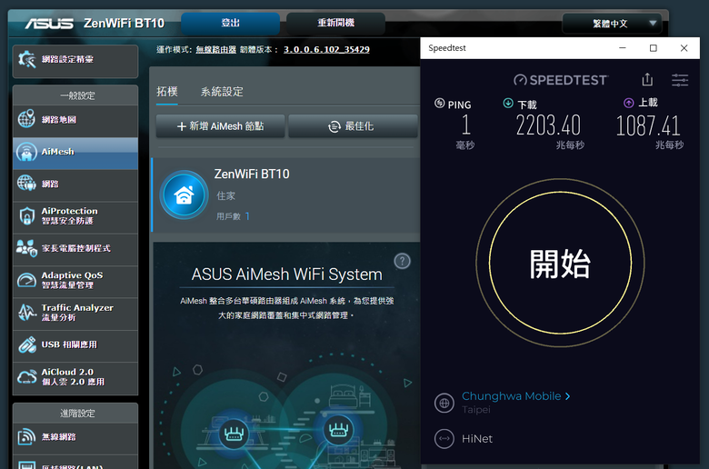Click the USB application icon

tap(26, 344)
